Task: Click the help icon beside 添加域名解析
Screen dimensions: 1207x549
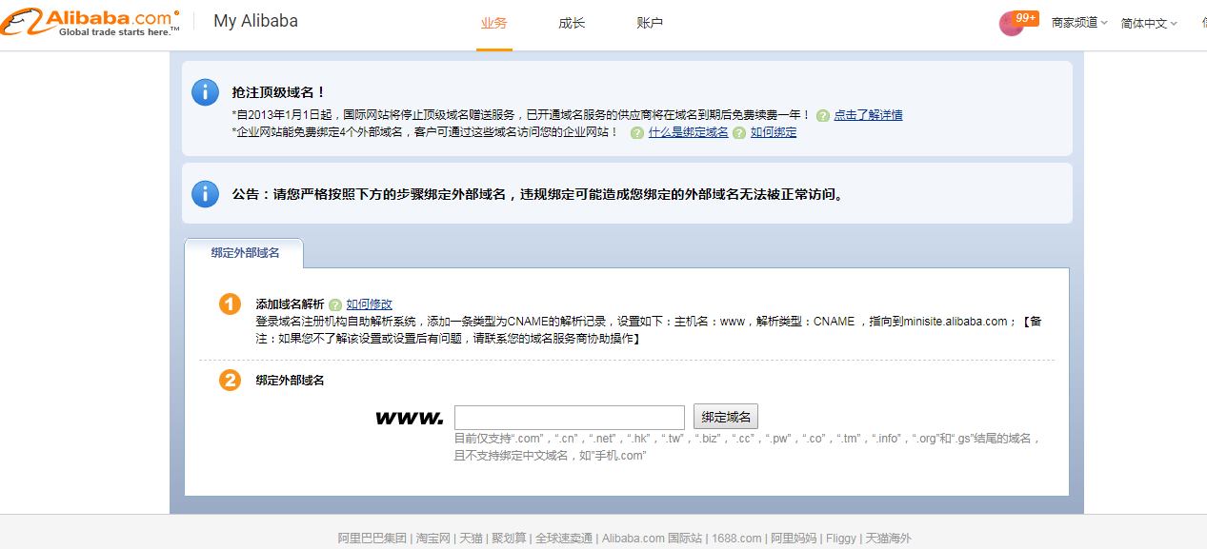Action: point(335,304)
